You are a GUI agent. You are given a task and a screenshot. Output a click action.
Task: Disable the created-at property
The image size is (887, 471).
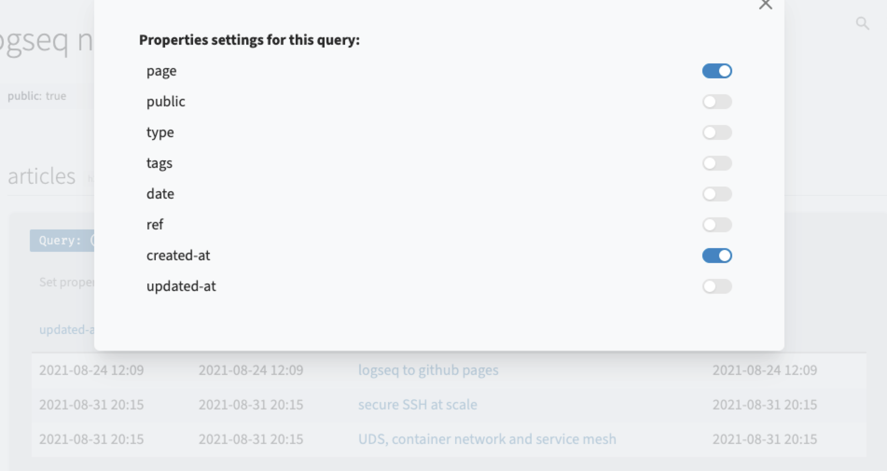pyautogui.click(x=717, y=255)
